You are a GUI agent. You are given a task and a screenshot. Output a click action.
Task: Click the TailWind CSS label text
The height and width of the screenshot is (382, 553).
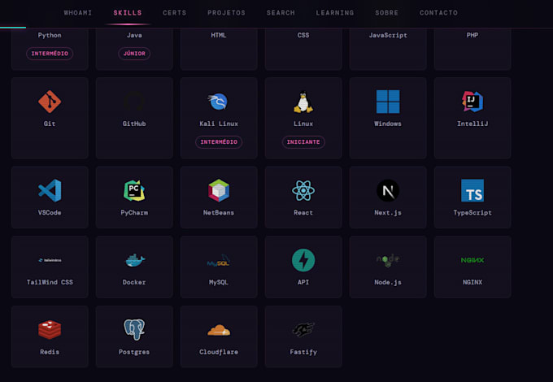pos(50,282)
